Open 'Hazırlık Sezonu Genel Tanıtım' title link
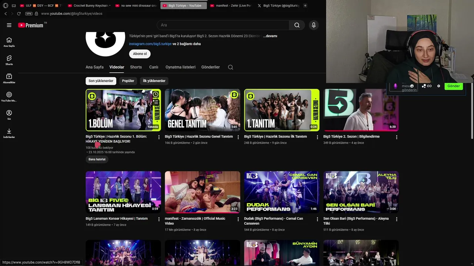 pos(199,137)
